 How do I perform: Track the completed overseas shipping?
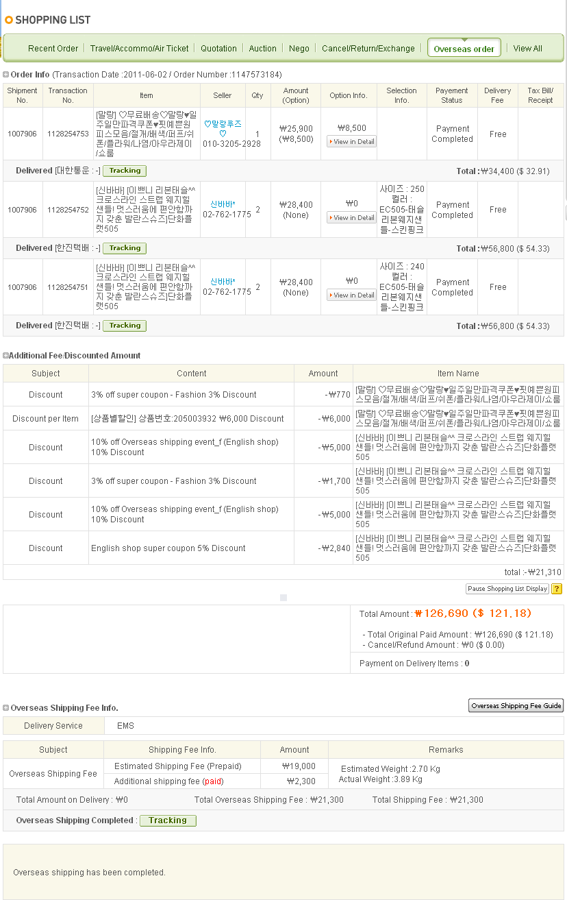pyautogui.click(x=168, y=820)
